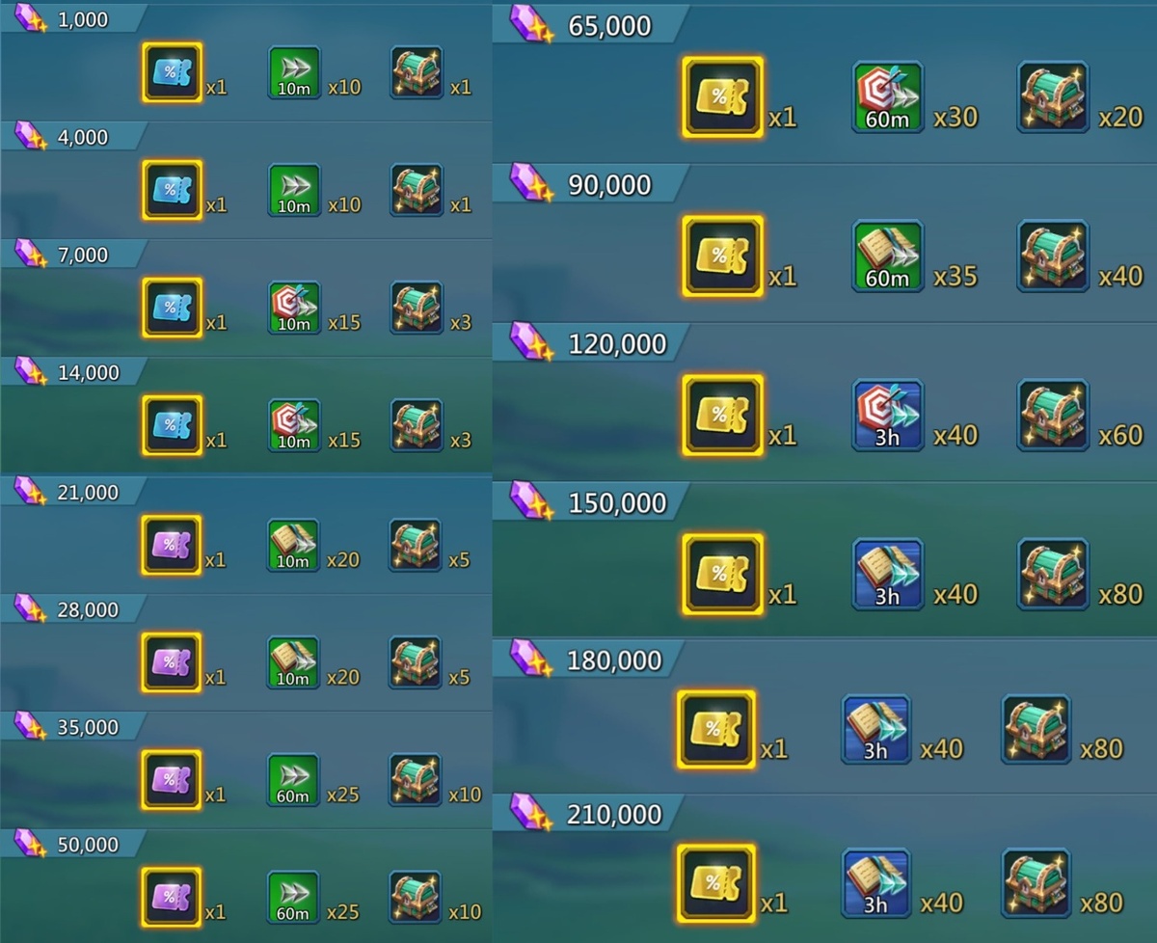Select the 10m research speed-up in the 28,000 row

point(293,662)
